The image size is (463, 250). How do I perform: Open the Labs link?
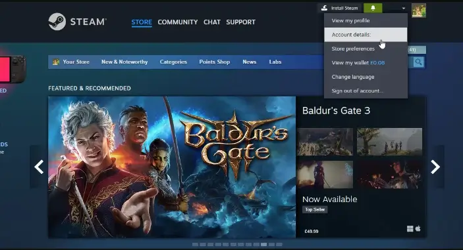[275, 62]
